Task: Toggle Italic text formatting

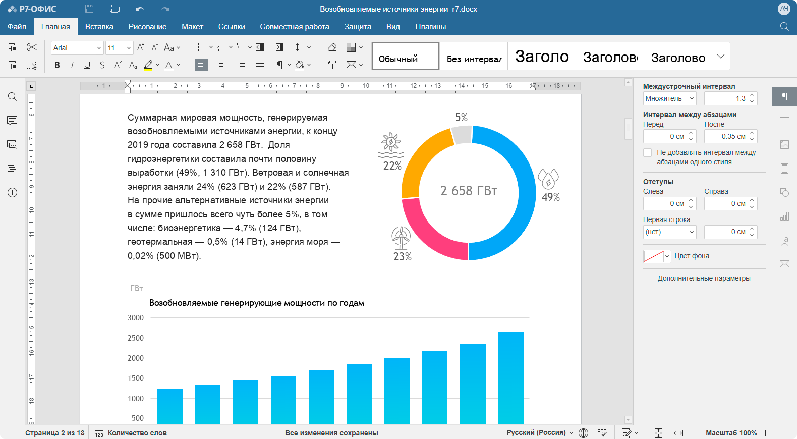Action: pyautogui.click(x=72, y=65)
